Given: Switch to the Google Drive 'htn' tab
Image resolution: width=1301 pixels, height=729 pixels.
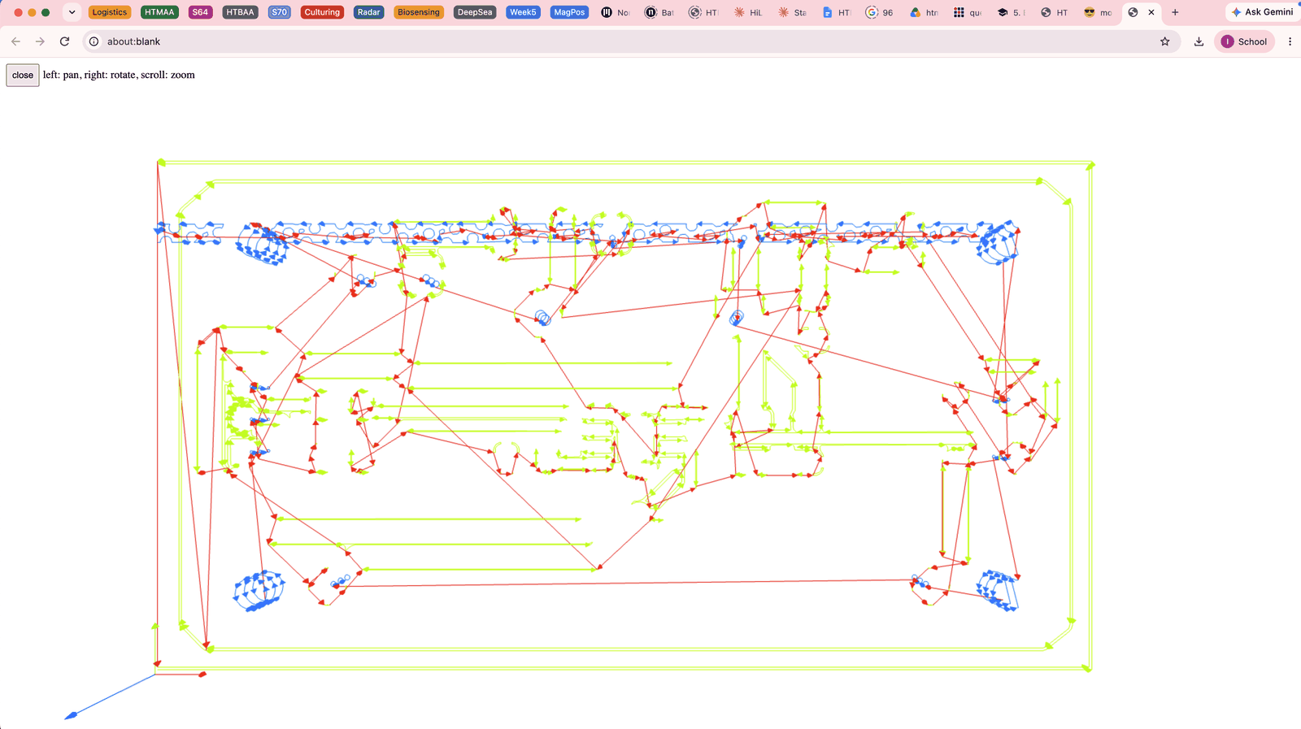Looking at the screenshot, I should [x=923, y=12].
